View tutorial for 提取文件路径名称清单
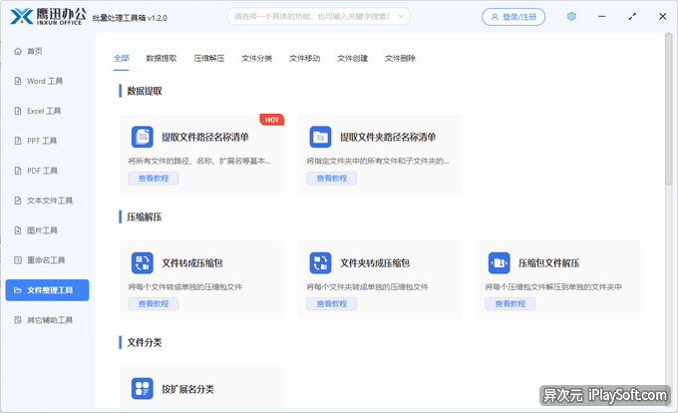 pos(154,179)
